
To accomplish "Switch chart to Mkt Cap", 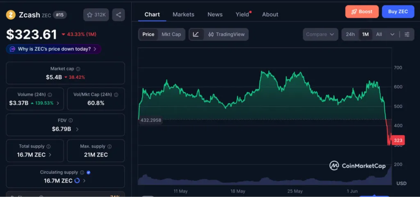I will [x=171, y=34].
